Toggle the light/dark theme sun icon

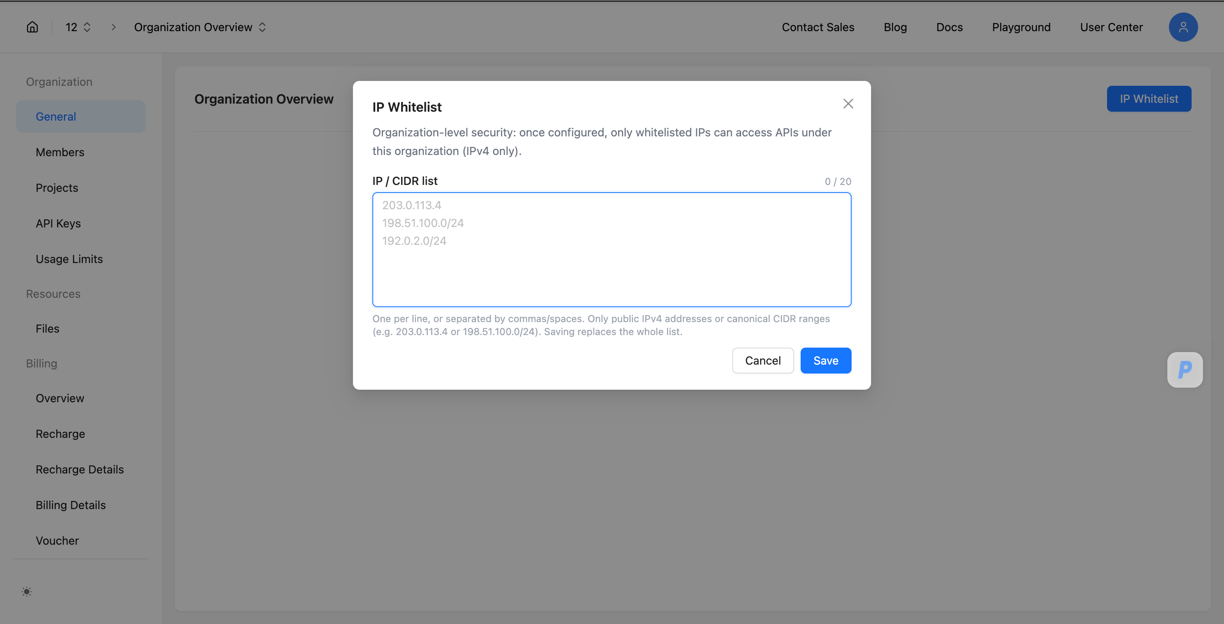point(27,591)
